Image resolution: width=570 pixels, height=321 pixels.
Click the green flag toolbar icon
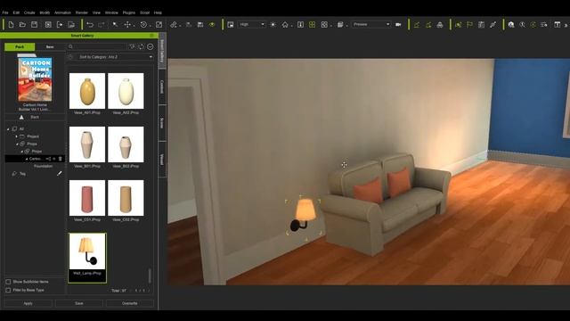469,24
